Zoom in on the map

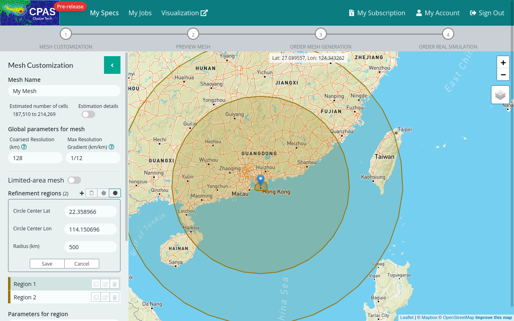coord(503,62)
